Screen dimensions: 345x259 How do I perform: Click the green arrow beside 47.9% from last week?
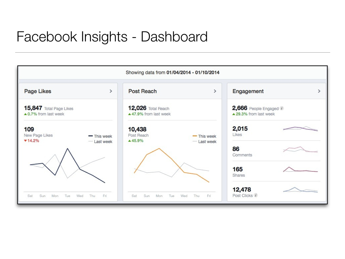tap(130, 114)
